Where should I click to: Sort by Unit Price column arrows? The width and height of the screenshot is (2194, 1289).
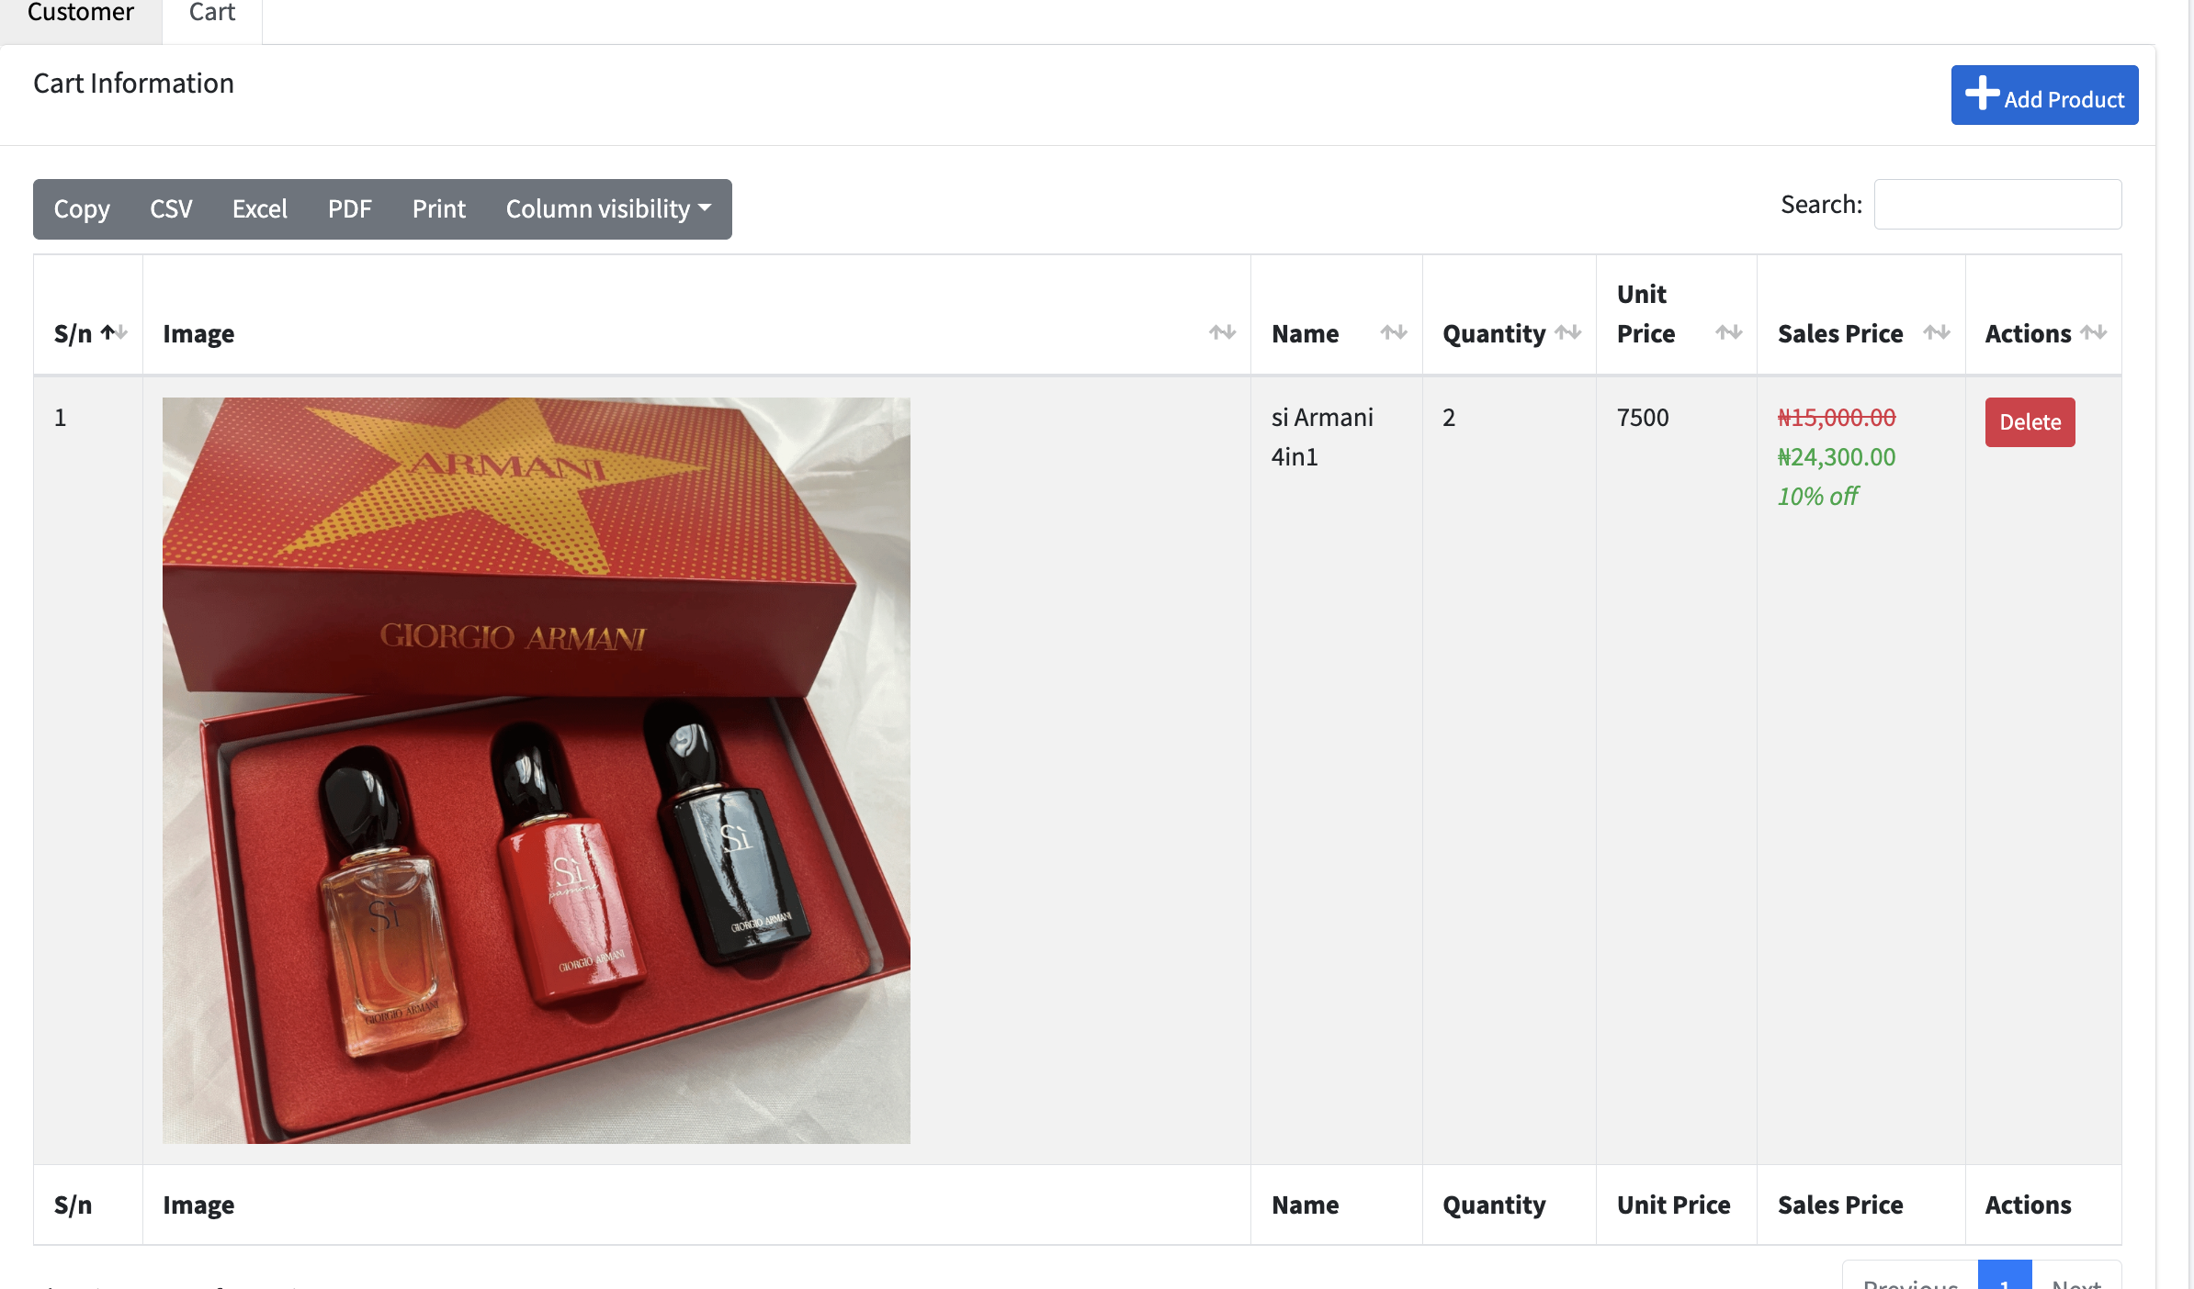click(x=1728, y=332)
